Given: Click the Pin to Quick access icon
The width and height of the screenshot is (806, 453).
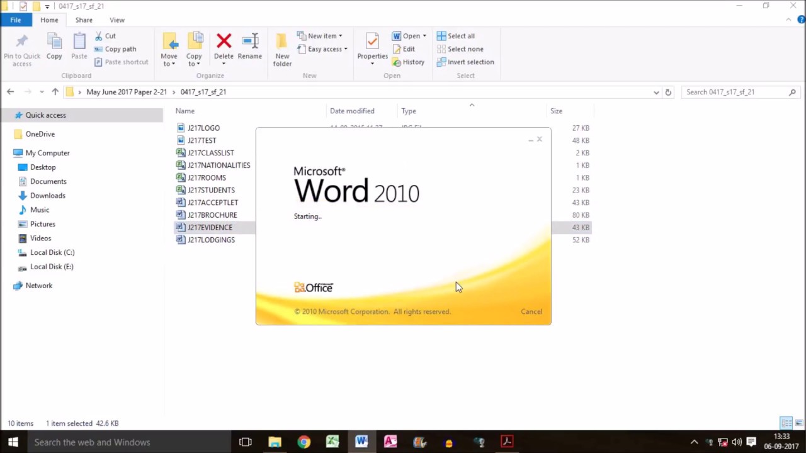Looking at the screenshot, I should [22, 42].
